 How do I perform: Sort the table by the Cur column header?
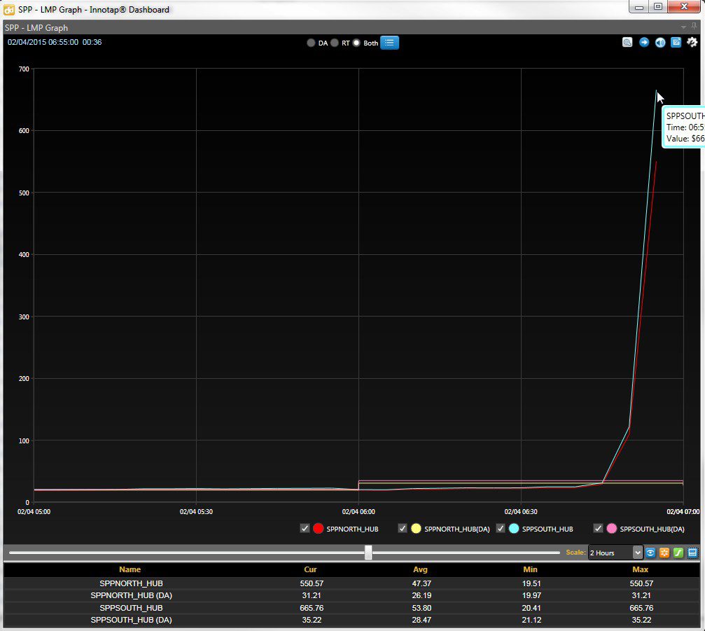(x=310, y=569)
